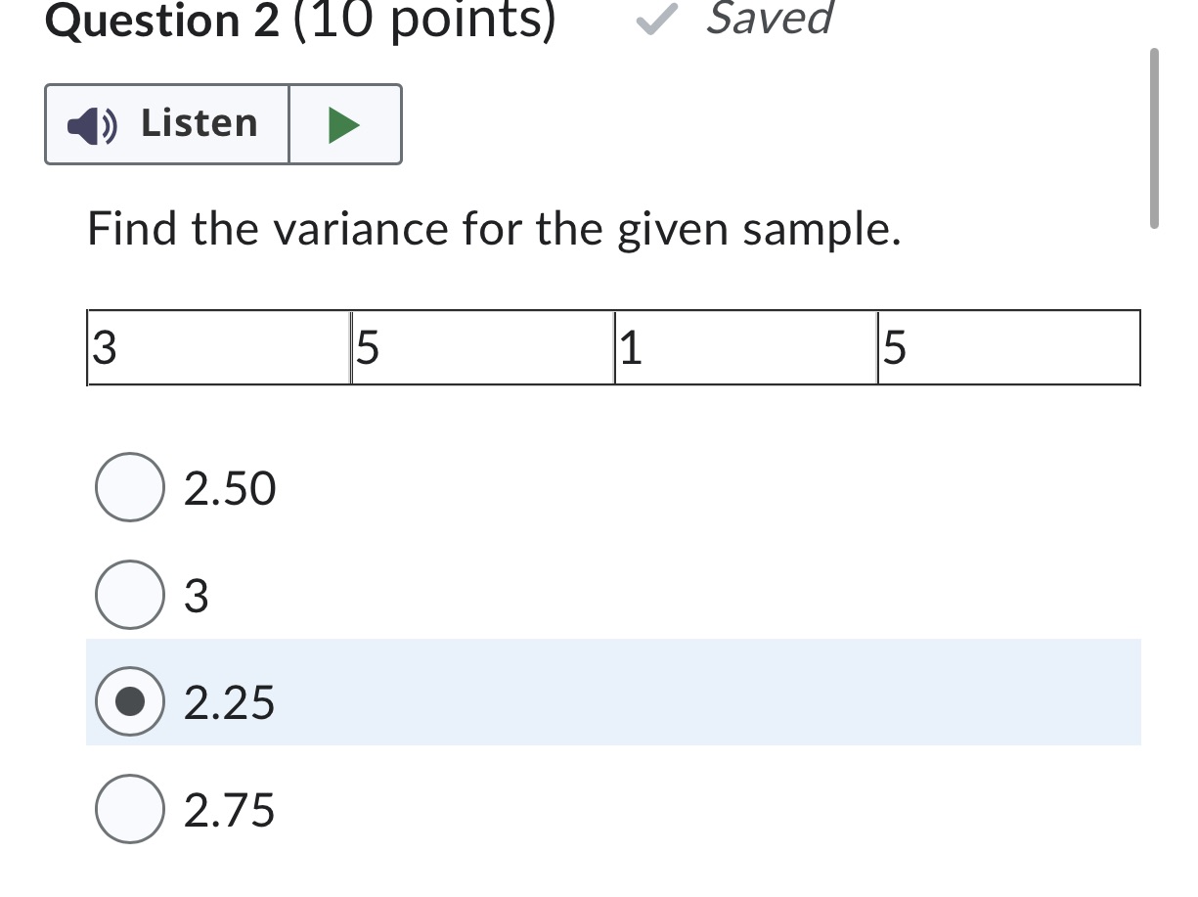Click the playback control beside Listen
Viewport: 1198px width, 897px height.
coord(345,123)
